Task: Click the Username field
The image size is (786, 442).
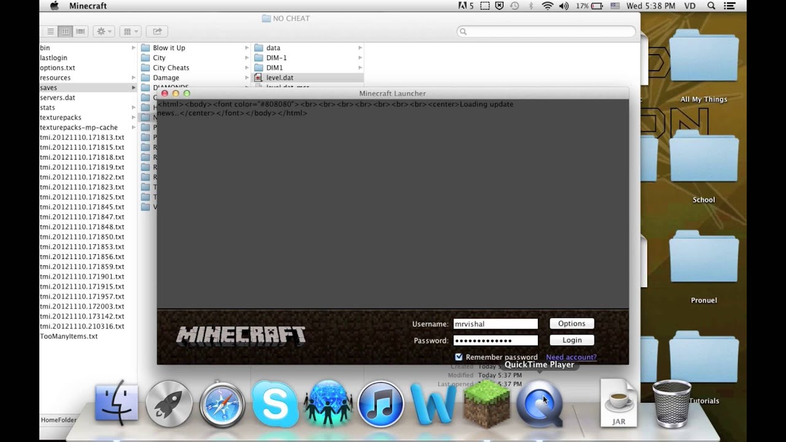Action: tap(496, 324)
